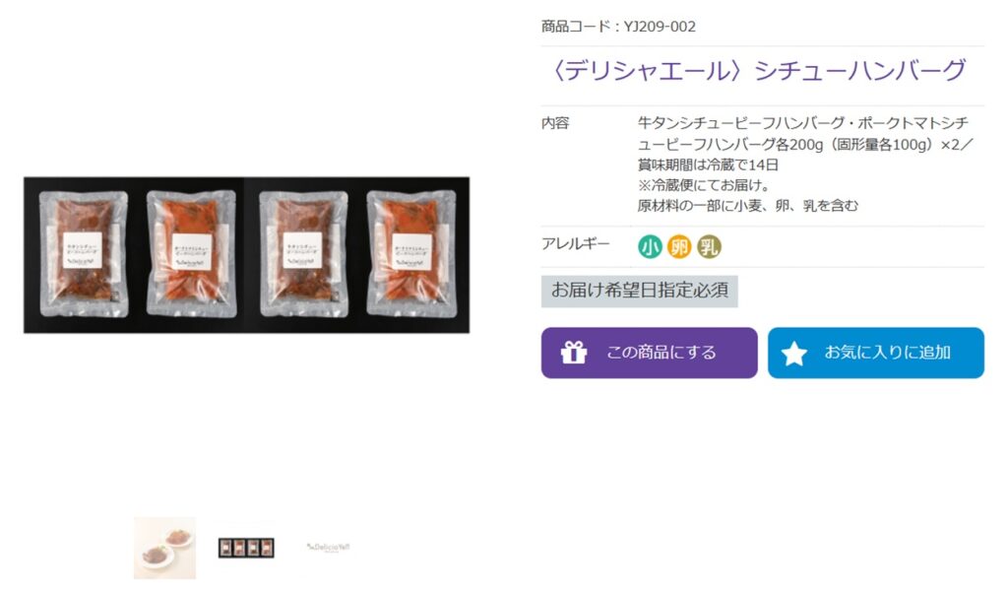Add product to favorites お気に入りに追加
The width and height of the screenshot is (1008, 591).
[875, 353]
